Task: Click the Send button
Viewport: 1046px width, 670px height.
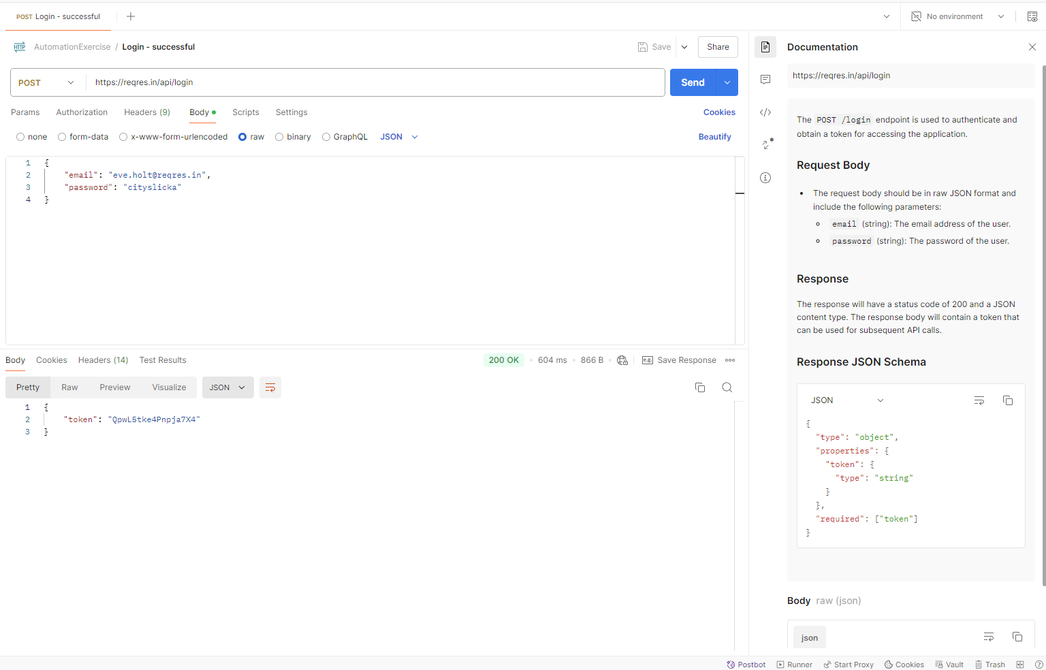Action: pyautogui.click(x=693, y=82)
